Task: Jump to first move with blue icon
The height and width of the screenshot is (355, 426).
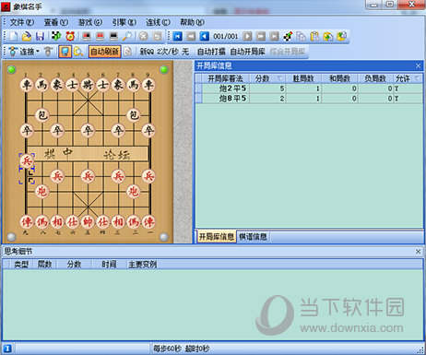Action: [x=177, y=36]
